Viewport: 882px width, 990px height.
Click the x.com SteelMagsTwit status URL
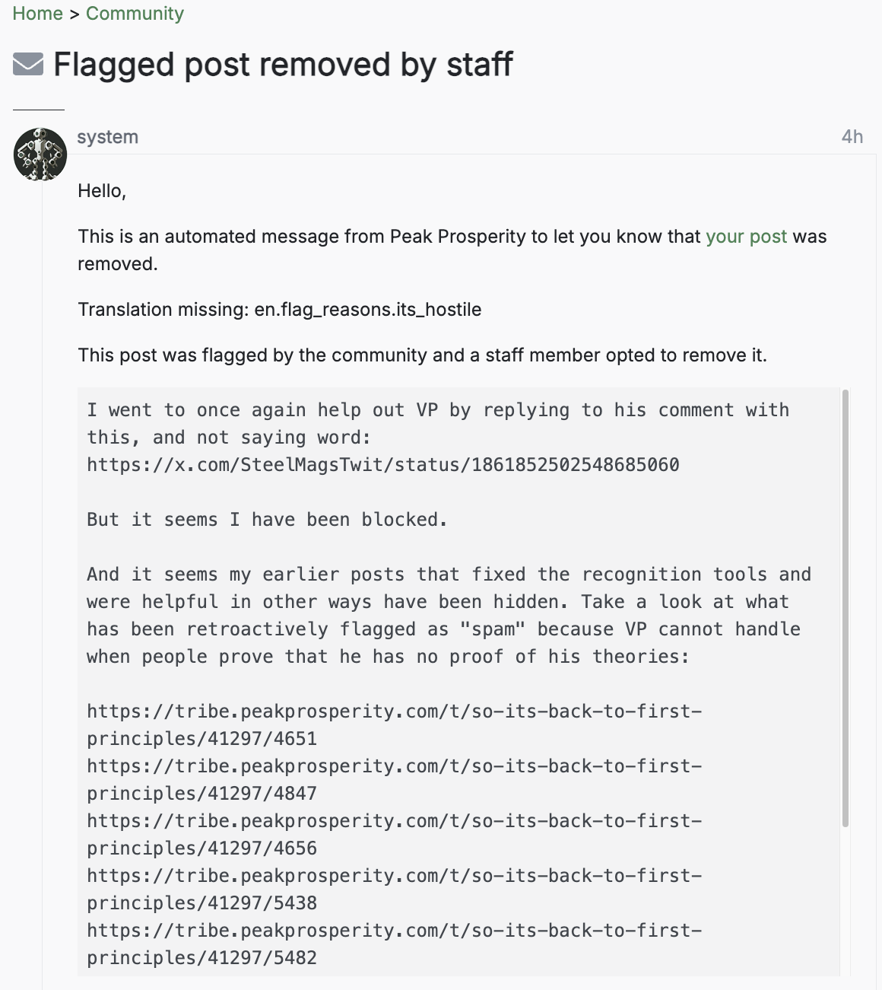(383, 465)
